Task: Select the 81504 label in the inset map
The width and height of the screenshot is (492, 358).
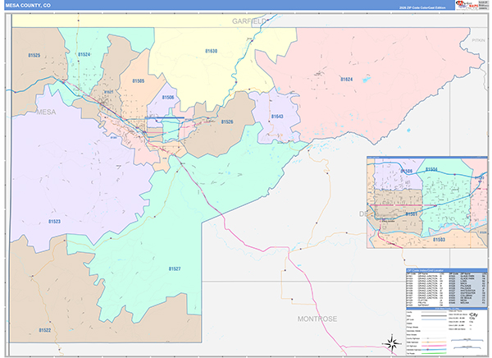Action: point(431,169)
